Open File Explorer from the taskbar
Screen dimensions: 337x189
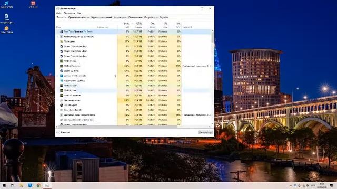(21, 185)
